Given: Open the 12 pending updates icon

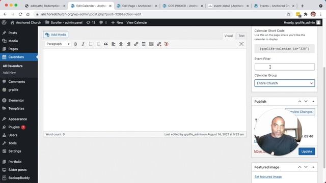Looking at the screenshot, I should (x=91, y=22).
